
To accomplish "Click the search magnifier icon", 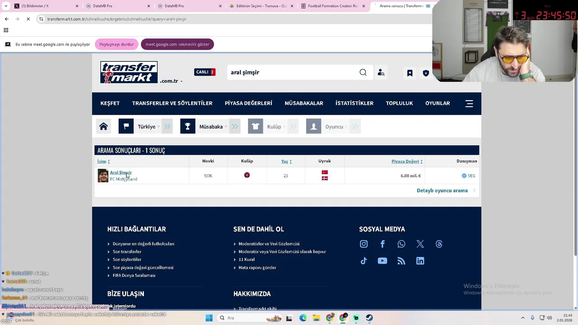I will pos(363,72).
